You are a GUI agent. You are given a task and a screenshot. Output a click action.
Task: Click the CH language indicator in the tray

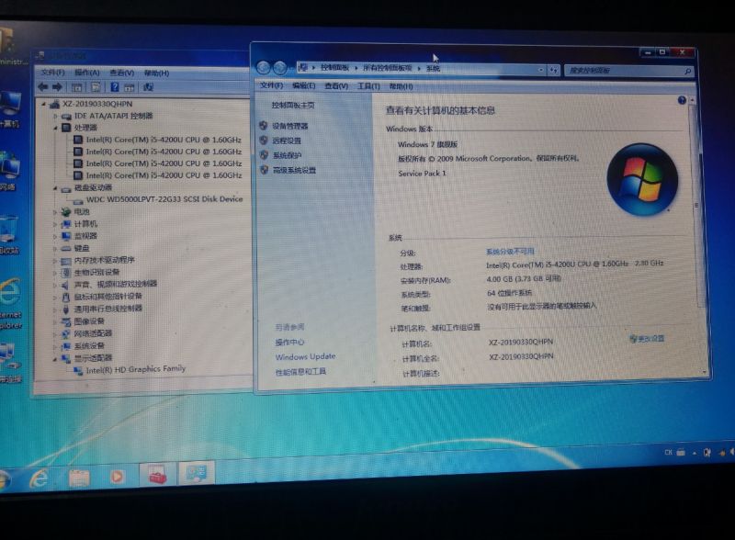click(669, 453)
